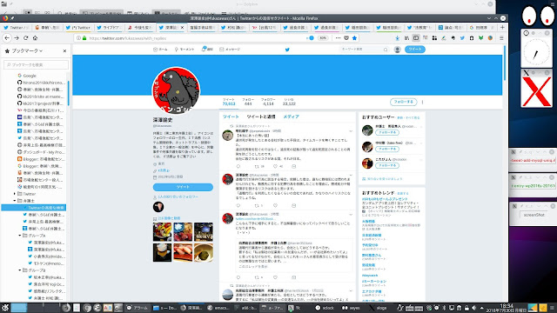Click the search magnifier in Twitter search box
557x313 pixels.
(x=386, y=50)
